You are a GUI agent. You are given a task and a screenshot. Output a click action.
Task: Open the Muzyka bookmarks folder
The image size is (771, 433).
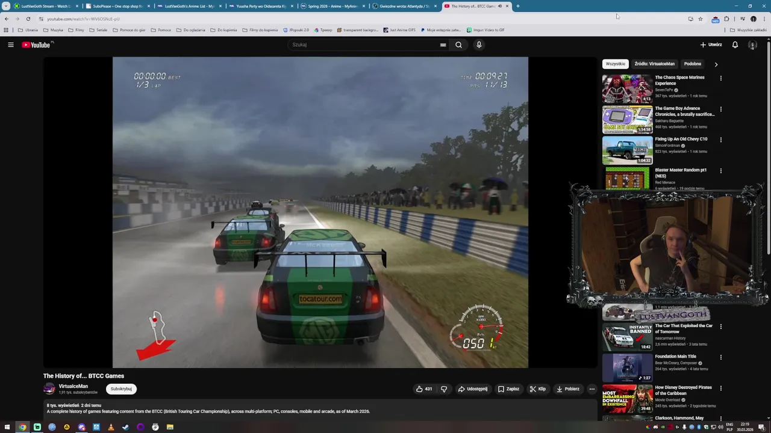pyautogui.click(x=53, y=30)
